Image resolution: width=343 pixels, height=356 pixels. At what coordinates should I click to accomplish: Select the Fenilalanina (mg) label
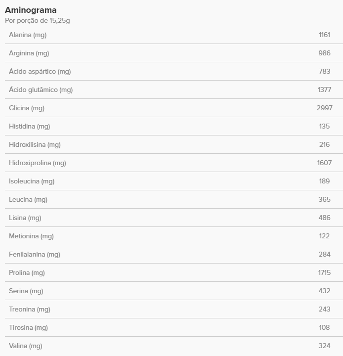(35, 254)
